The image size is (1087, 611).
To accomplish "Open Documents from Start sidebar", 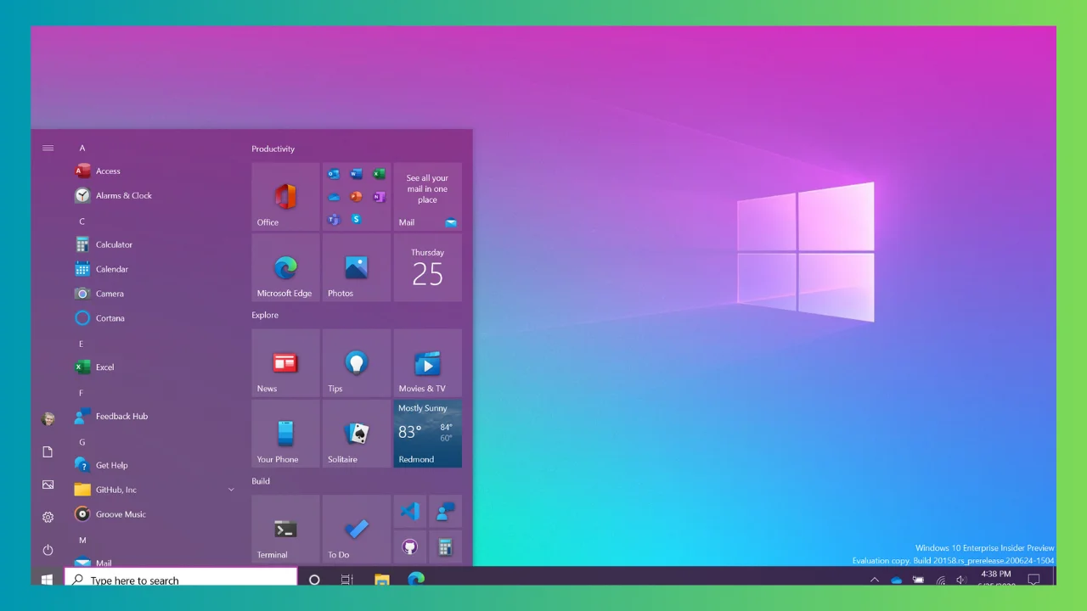I will point(48,452).
